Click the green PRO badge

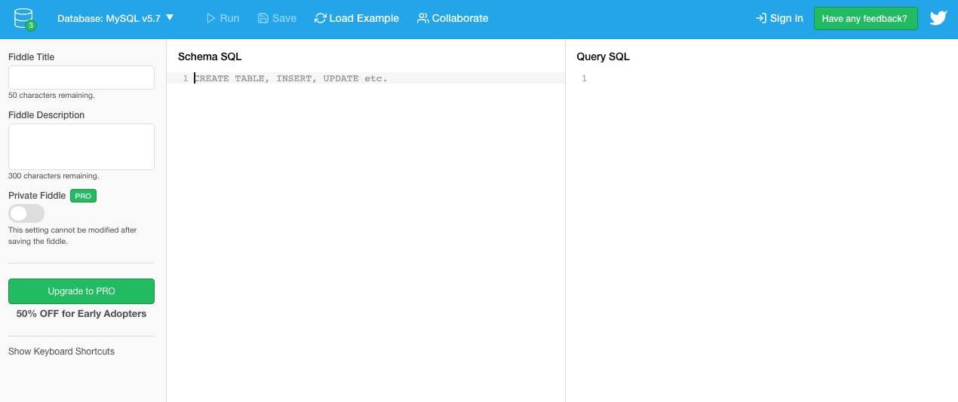83,196
